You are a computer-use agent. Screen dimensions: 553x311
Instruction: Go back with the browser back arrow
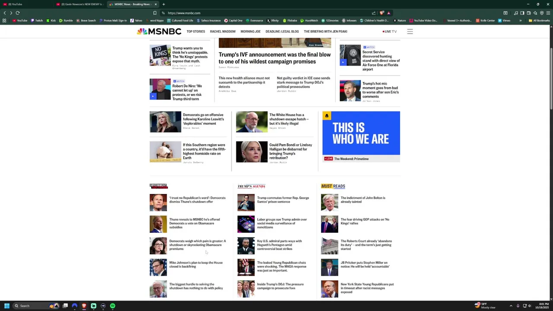click(4, 13)
